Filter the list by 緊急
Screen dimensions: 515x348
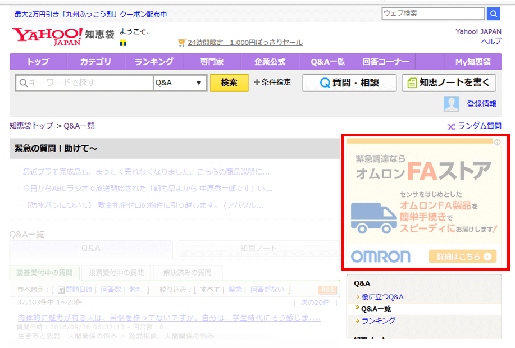click(235, 290)
